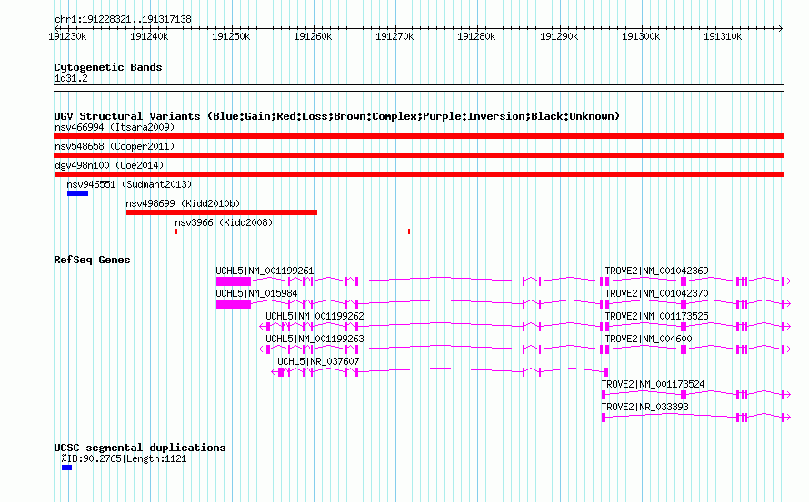
Task: Click the thin red nsv3966 variant line
Action: 293,231
